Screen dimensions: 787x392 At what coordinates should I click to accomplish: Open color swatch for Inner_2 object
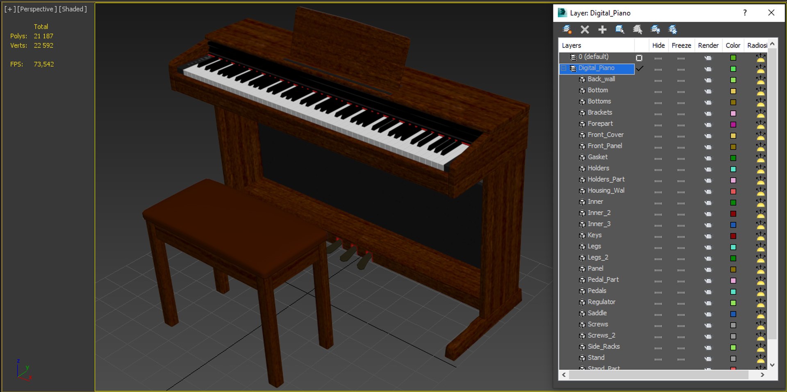point(733,214)
